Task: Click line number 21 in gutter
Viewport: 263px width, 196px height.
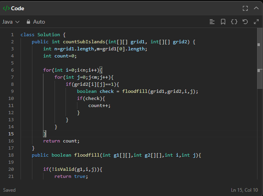Action: [11, 176]
